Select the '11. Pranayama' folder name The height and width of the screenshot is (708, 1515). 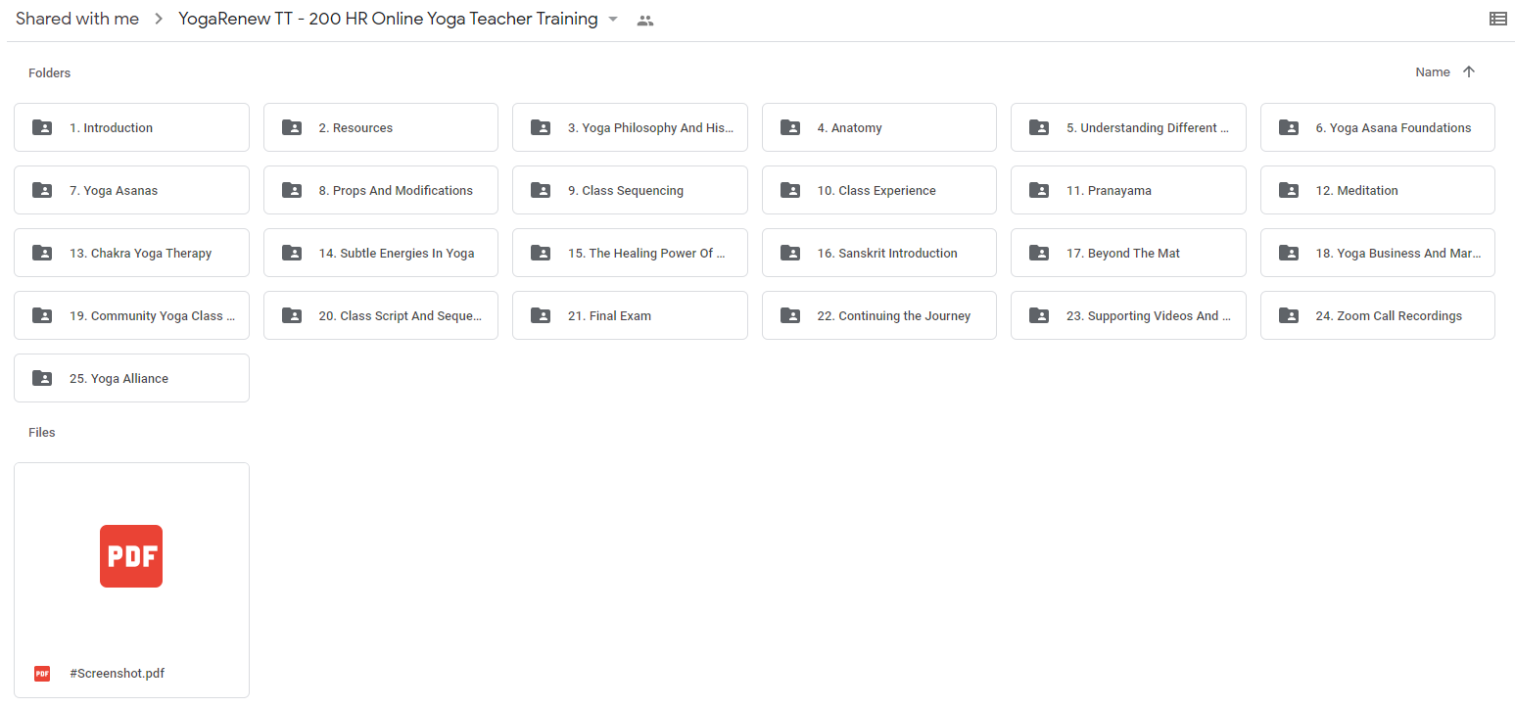pyautogui.click(x=1109, y=191)
